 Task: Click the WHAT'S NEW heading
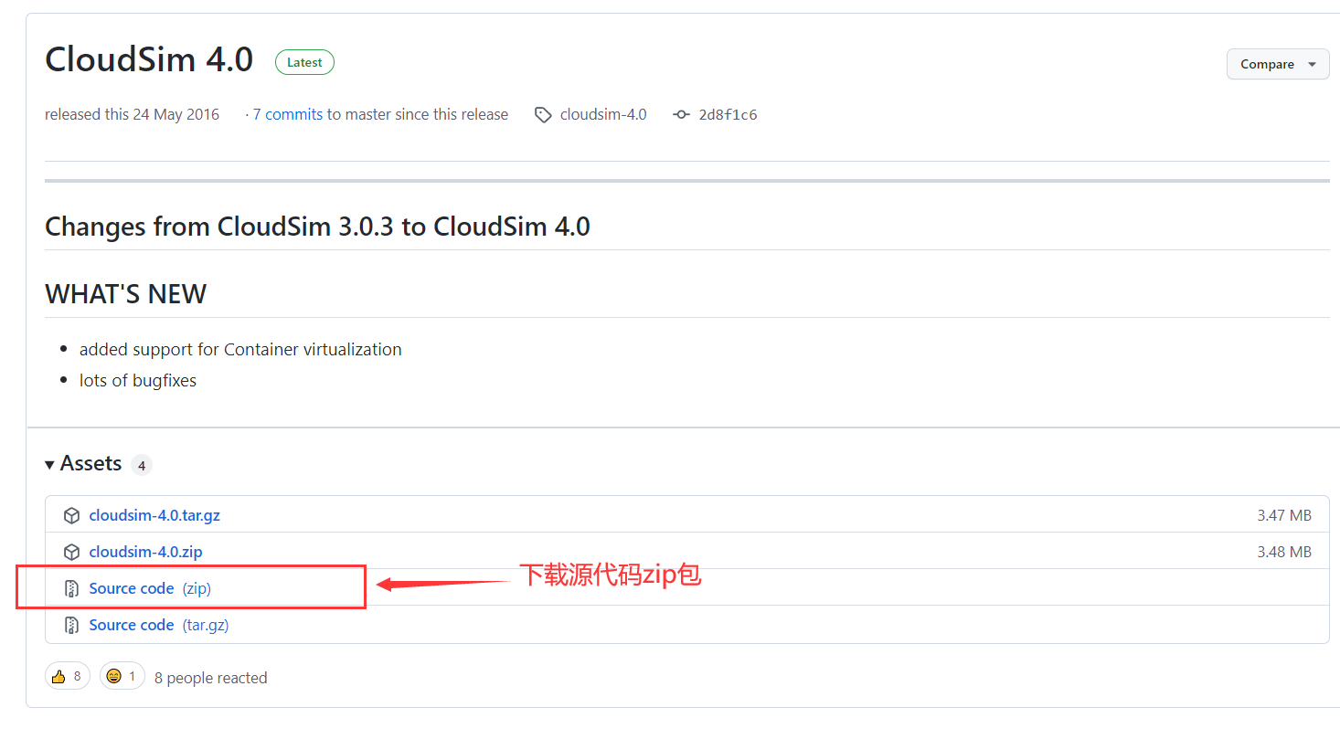pos(126,294)
